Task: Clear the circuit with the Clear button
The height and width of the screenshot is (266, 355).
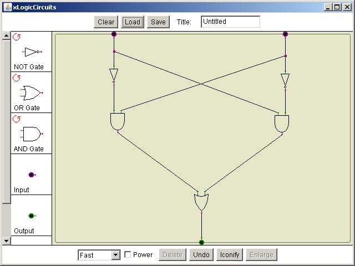Action: point(106,22)
